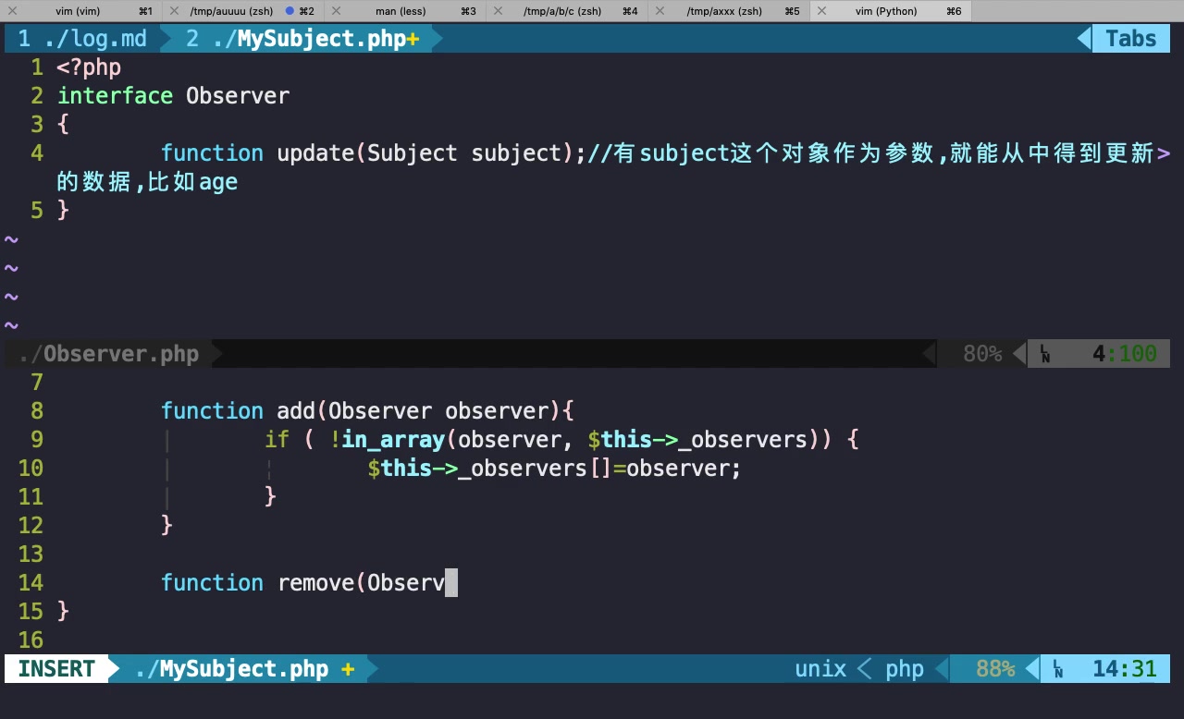Close the /tmp/axxx (zsh) tab

coord(660,11)
